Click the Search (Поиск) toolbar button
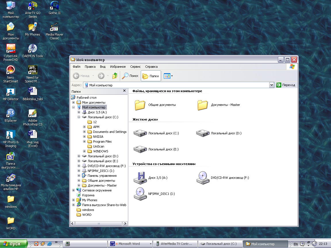The height and width of the screenshot is (248, 331). 130,76
